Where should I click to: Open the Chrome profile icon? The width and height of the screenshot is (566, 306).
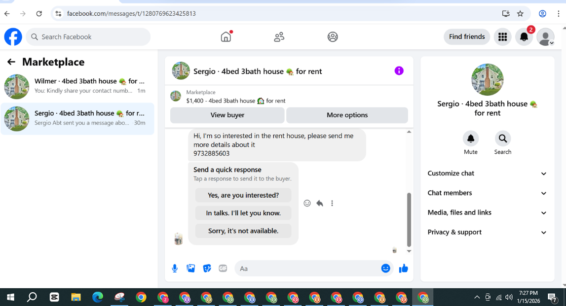(x=542, y=14)
